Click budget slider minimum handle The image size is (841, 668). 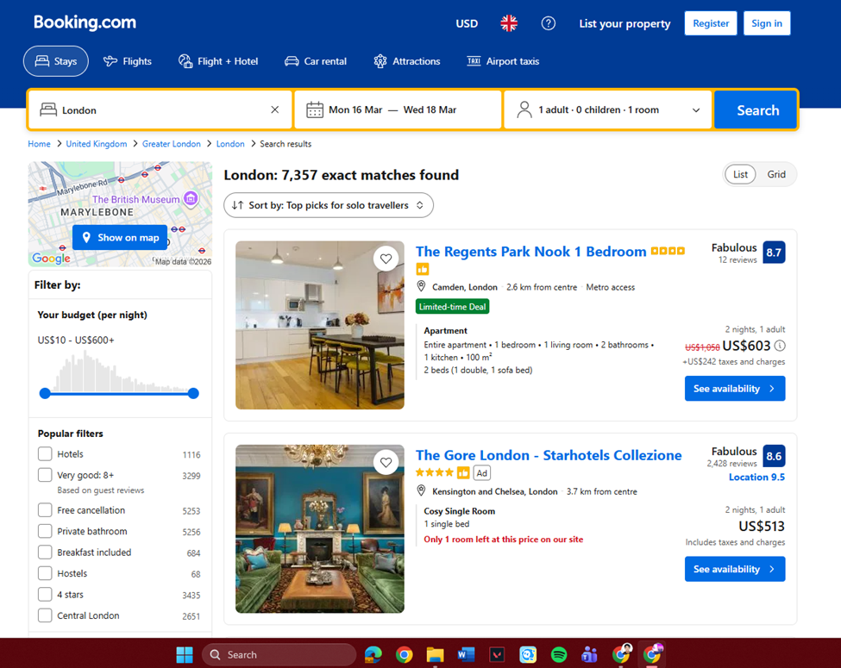[x=45, y=394]
